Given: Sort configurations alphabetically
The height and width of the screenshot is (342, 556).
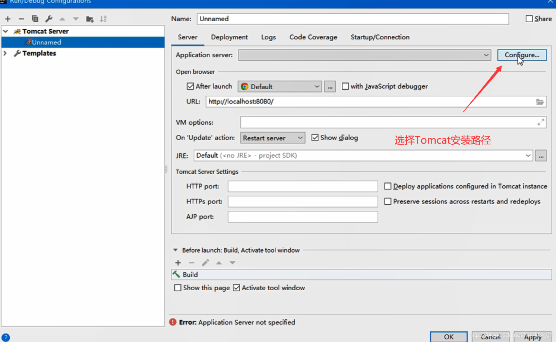Looking at the screenshot, I should point(103,19).
